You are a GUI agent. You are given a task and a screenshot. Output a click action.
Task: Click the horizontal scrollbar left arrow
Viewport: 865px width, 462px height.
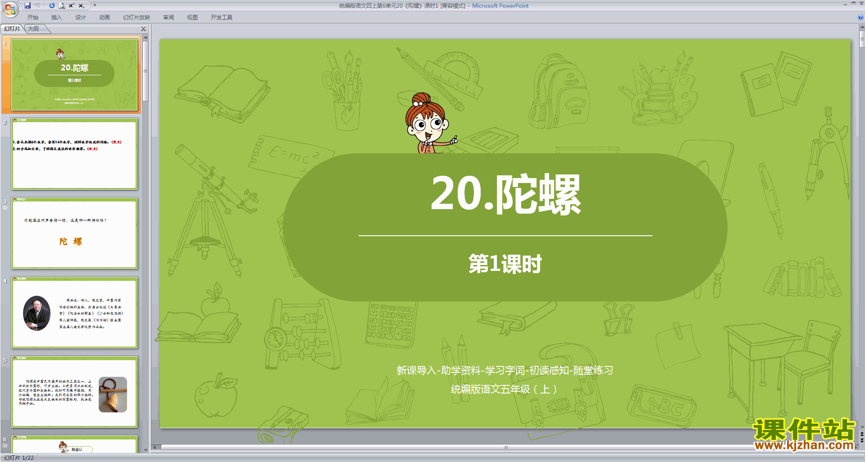(x=155, y=447)
